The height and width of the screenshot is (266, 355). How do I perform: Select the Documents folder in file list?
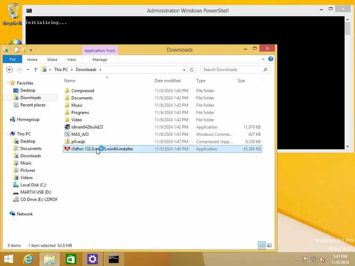click(162, 98)
